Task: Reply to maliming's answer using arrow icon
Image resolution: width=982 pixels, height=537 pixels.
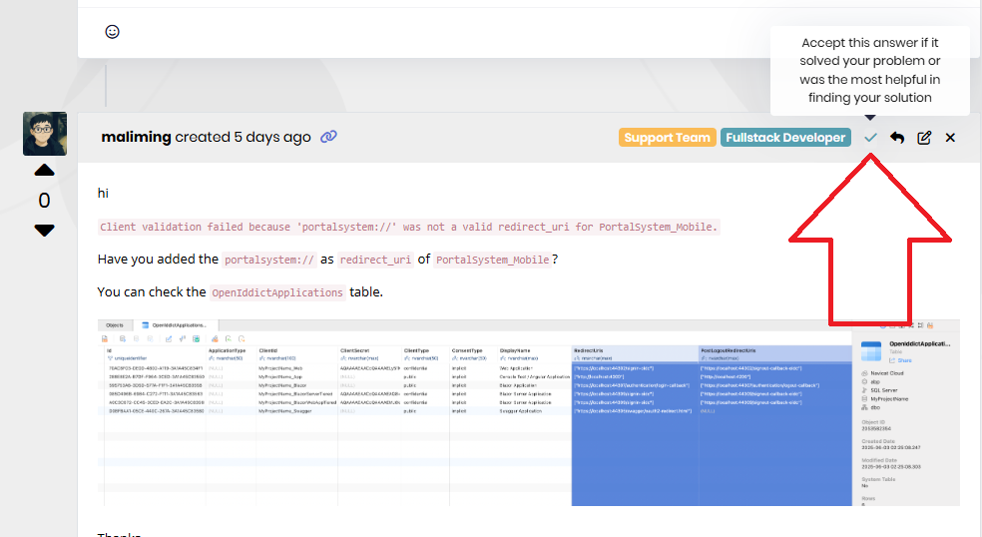Action: [897, 138]
